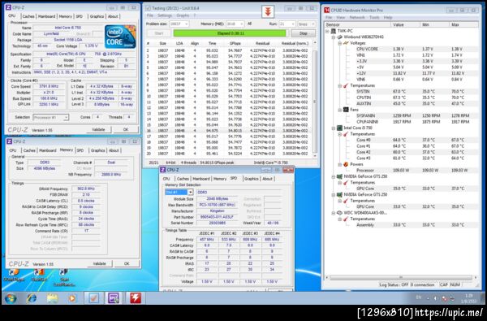Switch to Mainboard tab in CPU-Z processor window
This screenshot has width=487, height=321.
point(46,16)
